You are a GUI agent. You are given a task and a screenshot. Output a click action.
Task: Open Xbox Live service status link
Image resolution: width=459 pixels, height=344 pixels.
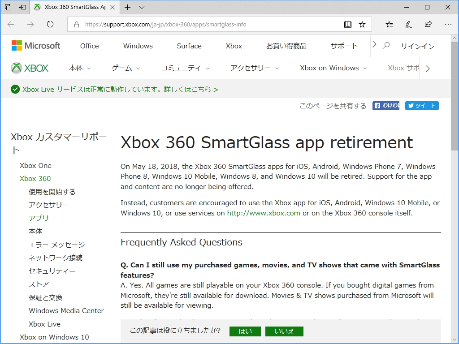(120, 89)
